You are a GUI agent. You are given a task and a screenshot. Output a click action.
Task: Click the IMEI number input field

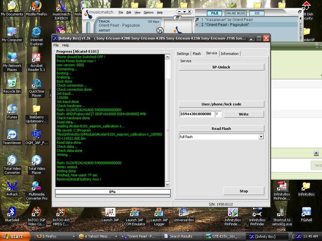(197, 114)
